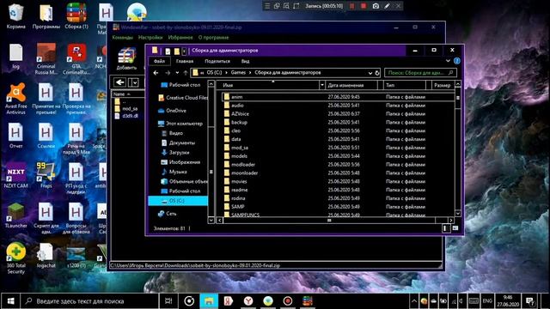This screenshot has width=550, height=309.
Task: Open Explorer help with the blue question icon
Action: pyautogui.click(x=456, y=61)
